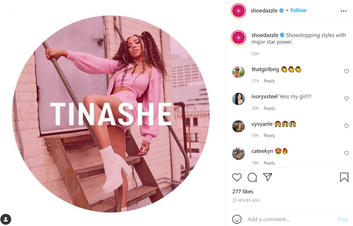This screenshot has width=353, height=226.
Task: Open vyvyanle's profile avatar
Action: [x=238, y=126]
